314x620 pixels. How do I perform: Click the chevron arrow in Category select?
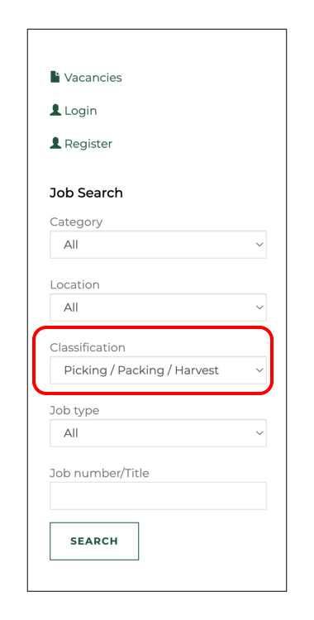(259, 245)
